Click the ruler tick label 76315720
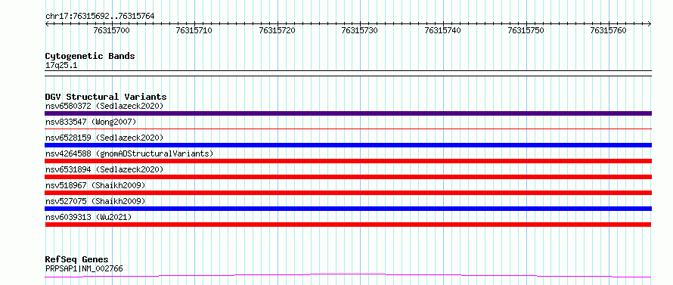 click(278, 30)
